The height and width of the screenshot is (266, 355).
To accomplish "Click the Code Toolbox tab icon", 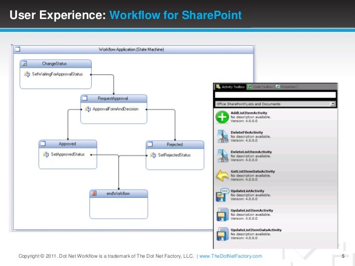I will [x=250, y=87].
